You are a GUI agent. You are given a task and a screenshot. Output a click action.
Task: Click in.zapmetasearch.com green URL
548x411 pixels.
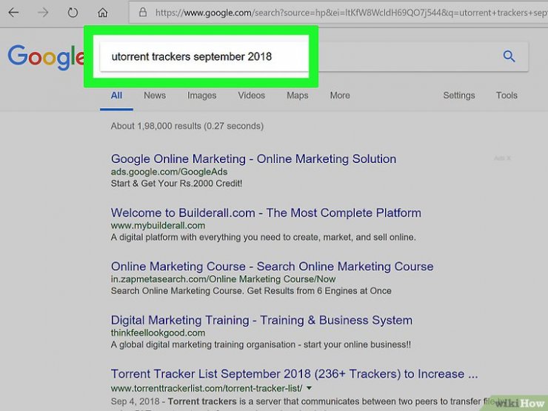(224, 279)
